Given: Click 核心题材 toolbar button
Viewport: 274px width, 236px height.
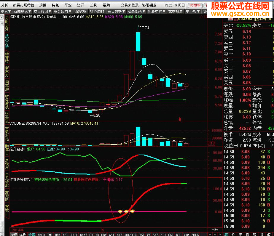Looking at the screenshot, I should (x=97, y=12).
